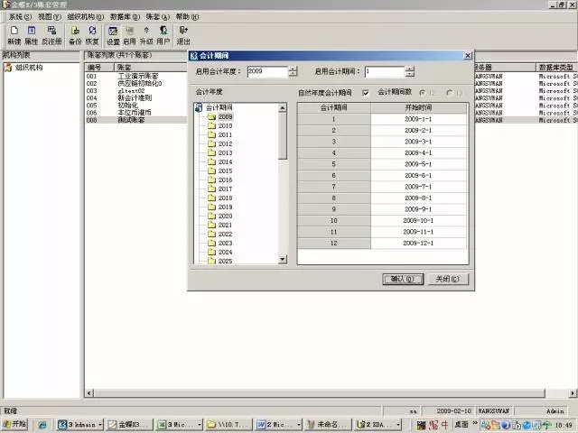Viewport: 578px width, 433px height.
Task: Open the 视图(V) menu
Action: pyautogui.click(x=50, y=17)
